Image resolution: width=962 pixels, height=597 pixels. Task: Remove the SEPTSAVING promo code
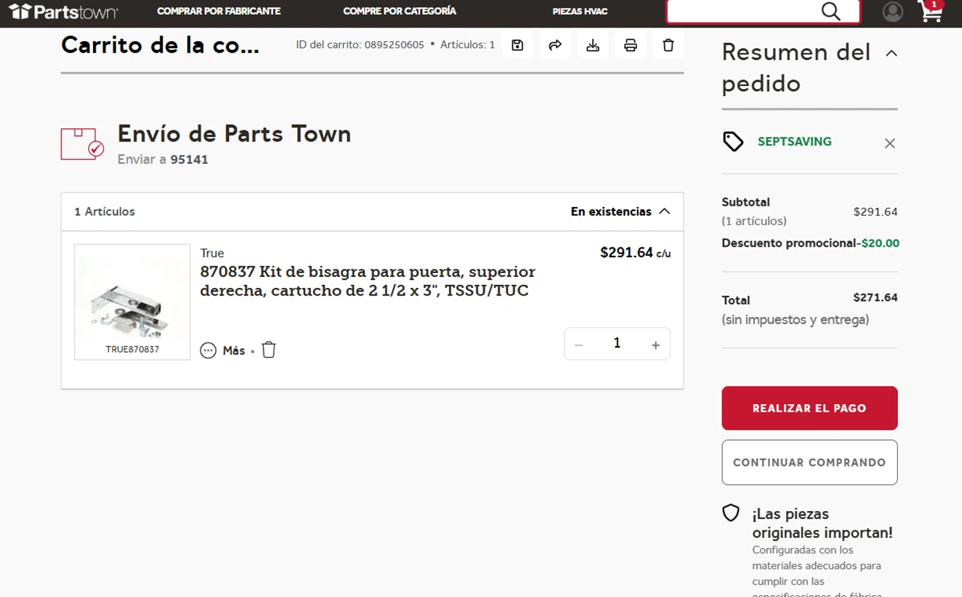coord(890,143)
